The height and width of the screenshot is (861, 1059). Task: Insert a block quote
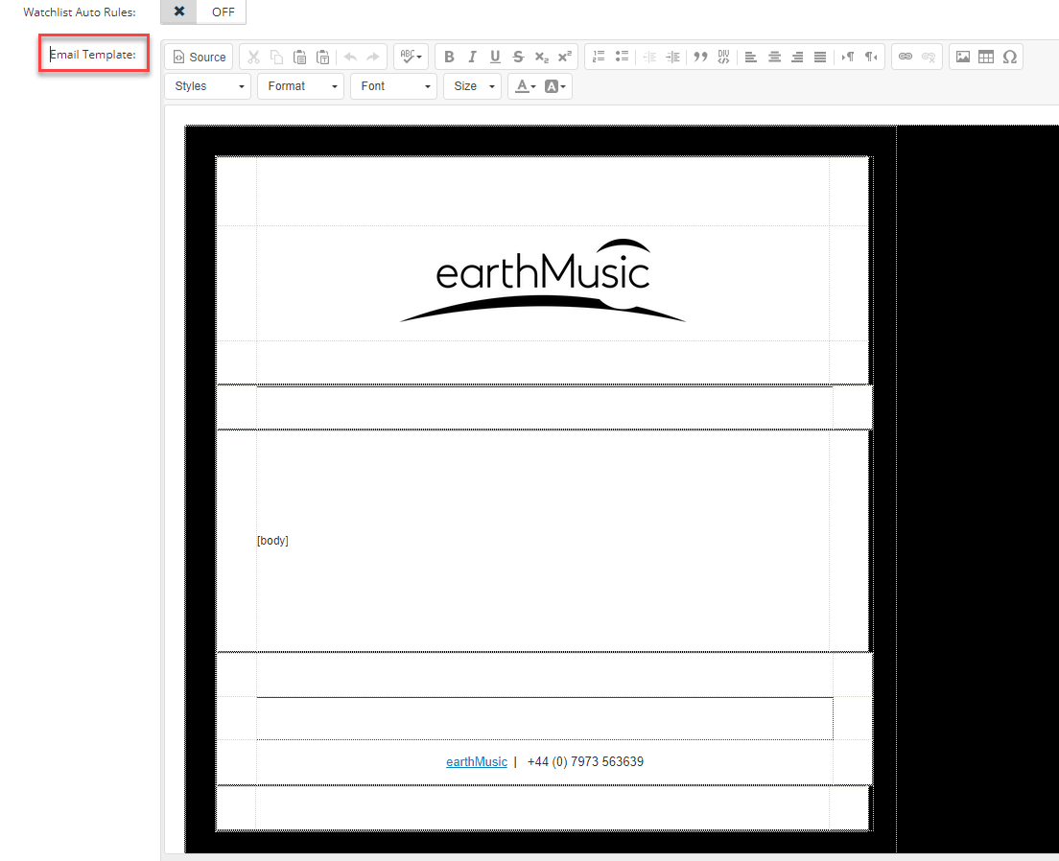[700, 57]
